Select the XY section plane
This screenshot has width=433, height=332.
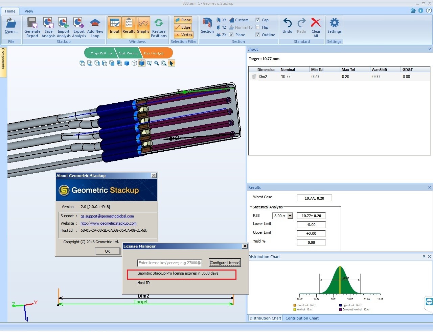(x=221, y=20)
